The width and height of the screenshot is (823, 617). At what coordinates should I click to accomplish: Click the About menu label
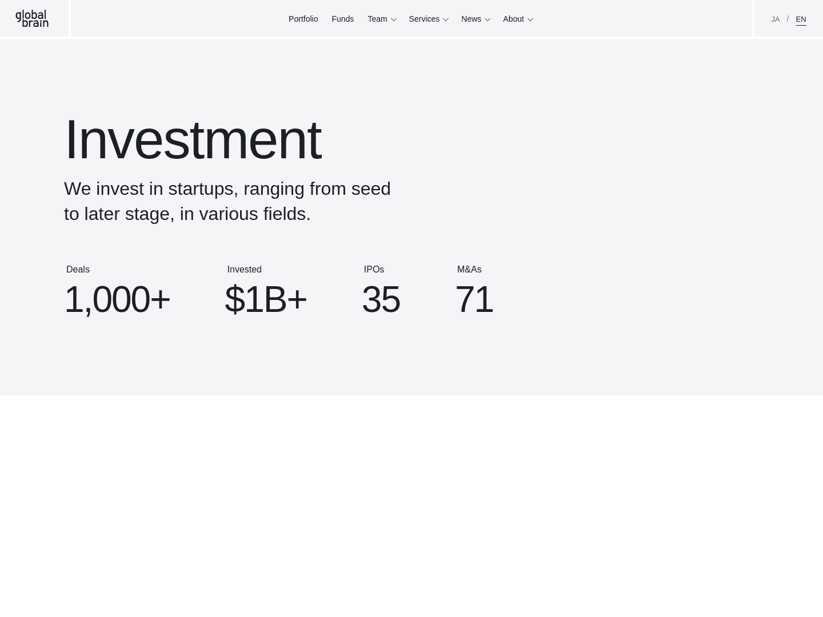coord(513,19)
